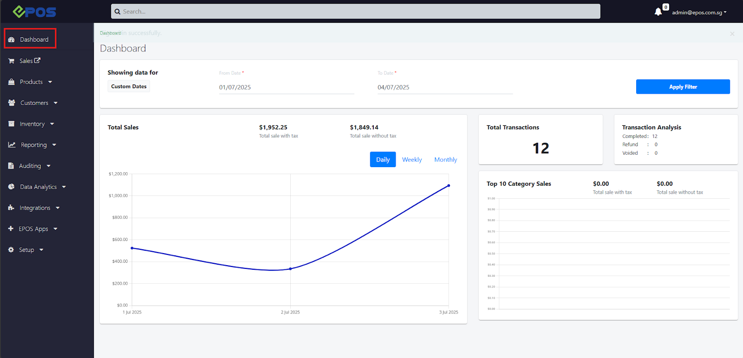The image size is (743, 358).
Task: Click the Inventory box icon
Action: pos(11,124)
